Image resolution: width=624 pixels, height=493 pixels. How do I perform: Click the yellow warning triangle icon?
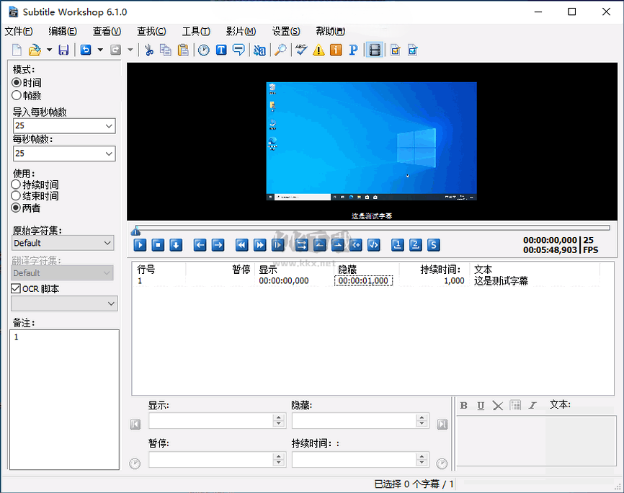pos(318,50)
